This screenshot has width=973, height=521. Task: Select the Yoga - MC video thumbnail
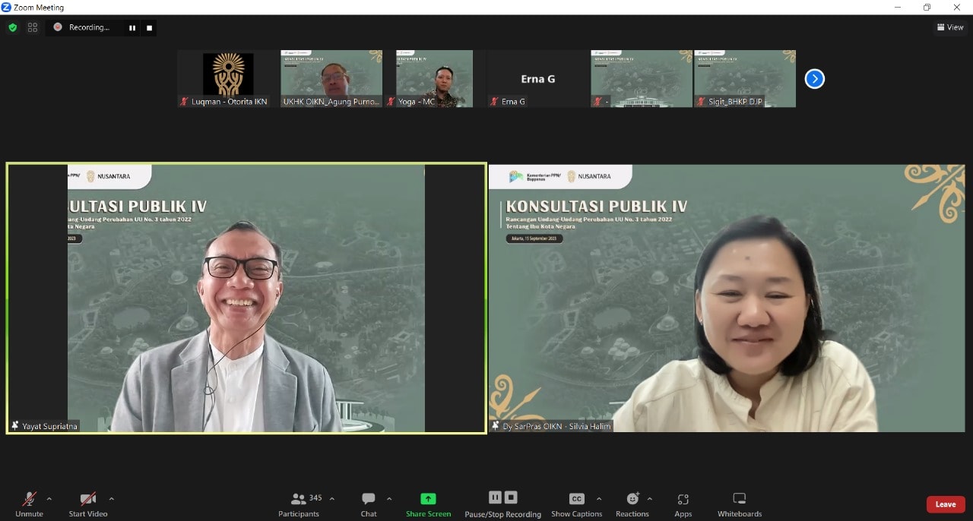click(434, 78)
